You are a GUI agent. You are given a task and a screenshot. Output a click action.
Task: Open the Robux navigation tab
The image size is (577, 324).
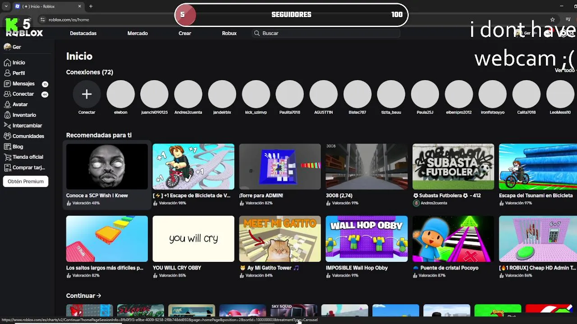(229, 33)
